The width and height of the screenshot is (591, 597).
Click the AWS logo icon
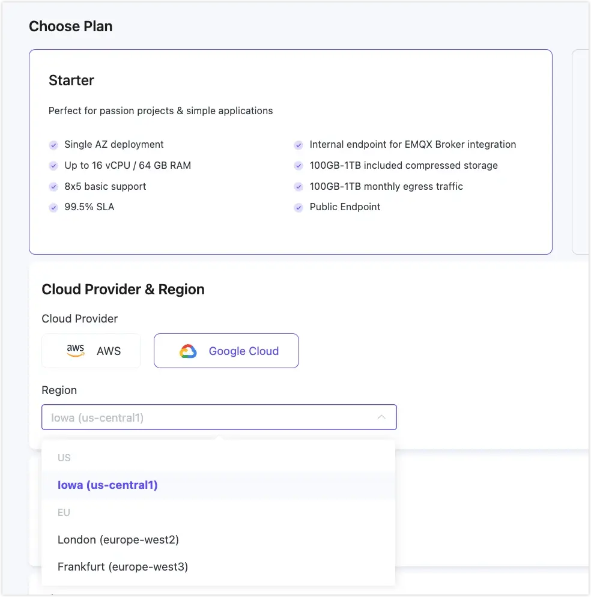point(76,351)
